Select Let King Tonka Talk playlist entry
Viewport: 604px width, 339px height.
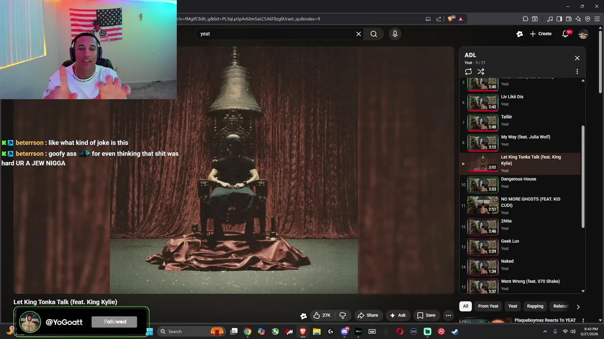(520, 163)
